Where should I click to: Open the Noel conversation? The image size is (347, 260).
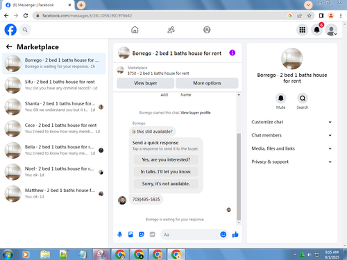coord(54,172)
